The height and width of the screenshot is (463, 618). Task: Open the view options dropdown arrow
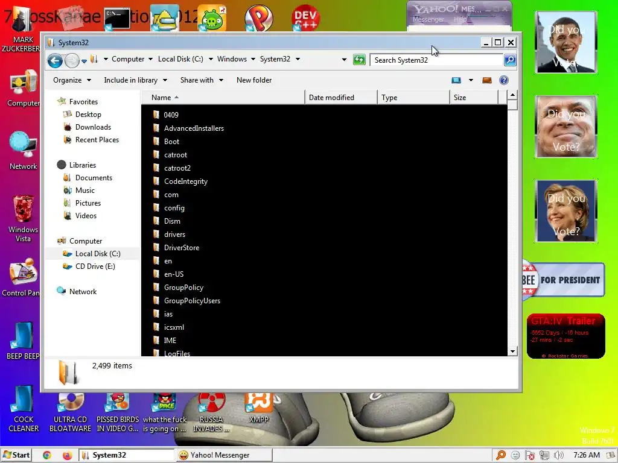471,80
